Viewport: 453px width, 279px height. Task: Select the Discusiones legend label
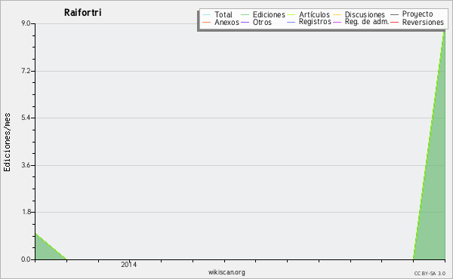pyautogui.click(x=365, y=14)
